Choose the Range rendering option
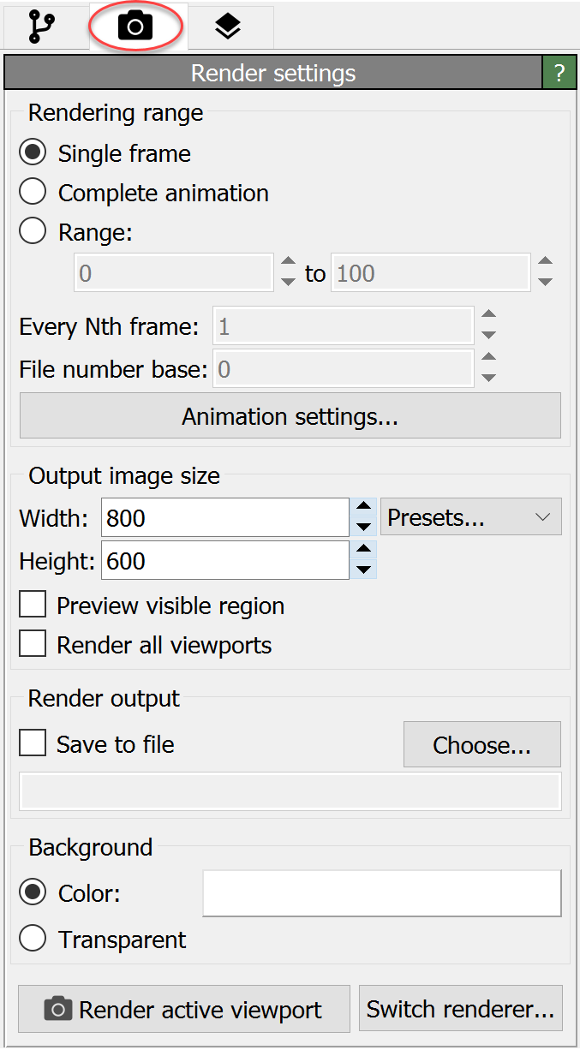580x1050 pixels. (x=33, y=232)
